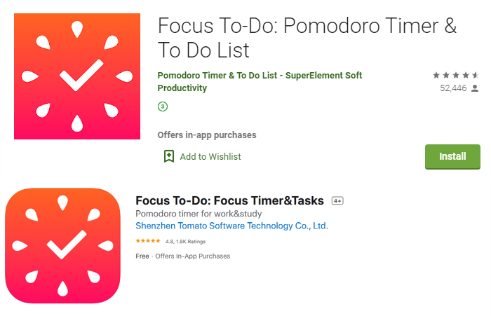491x316 pixels.
Task: Click the gray star rating row
Action: click(456, 75)
